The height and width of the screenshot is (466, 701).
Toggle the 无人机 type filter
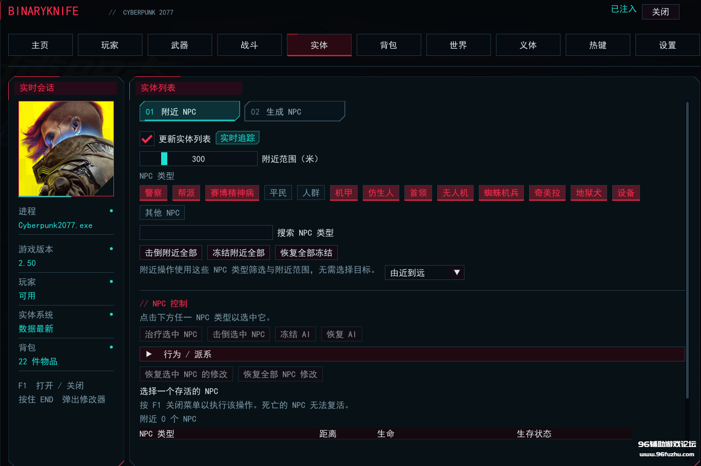tap(455, 193)
